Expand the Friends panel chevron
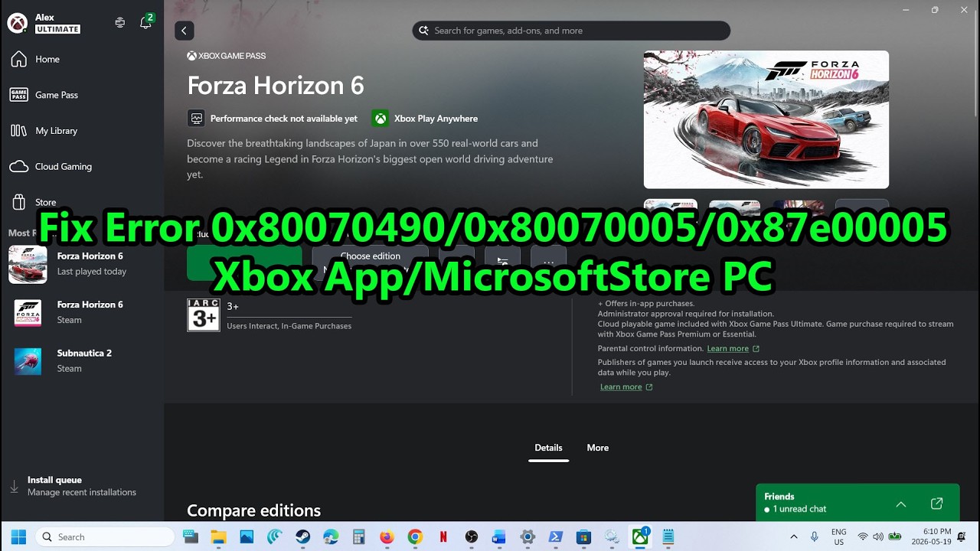The image size is (980, 551). tap(901, 504)
